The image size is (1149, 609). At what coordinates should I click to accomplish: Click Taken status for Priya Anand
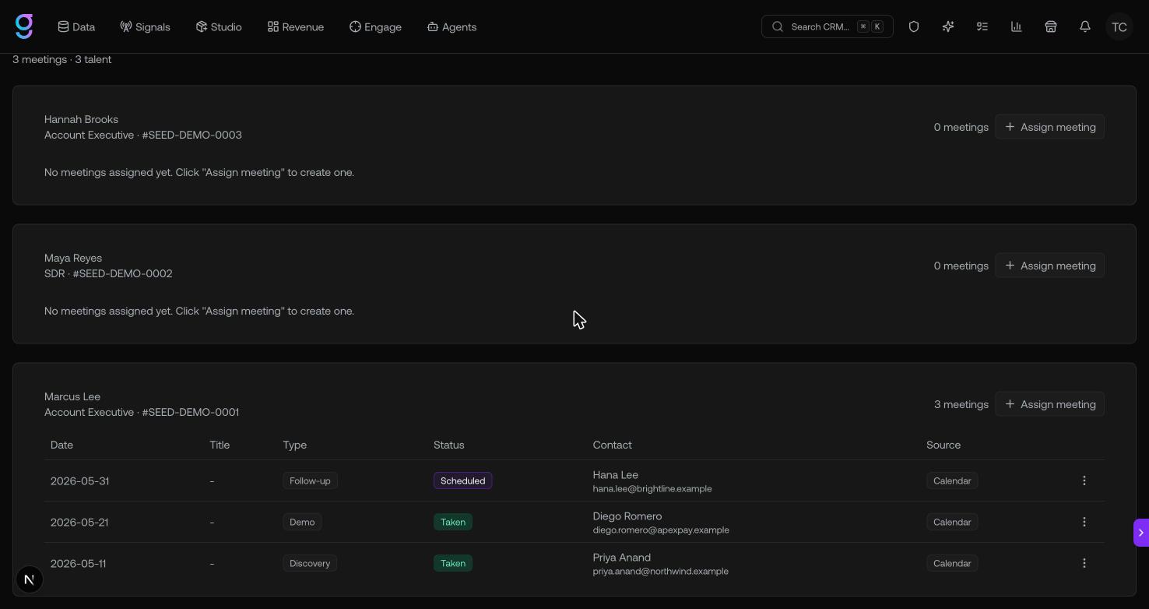pyautogui.click(x=453, y=563)
